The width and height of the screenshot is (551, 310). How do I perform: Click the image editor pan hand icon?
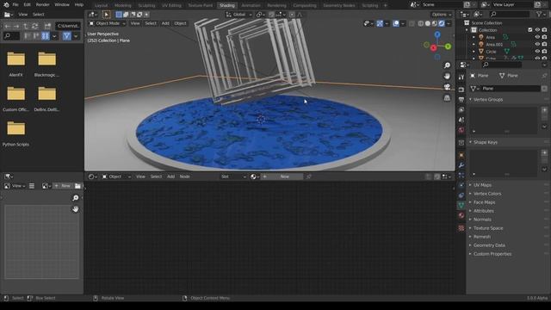[x=75, y=209]
